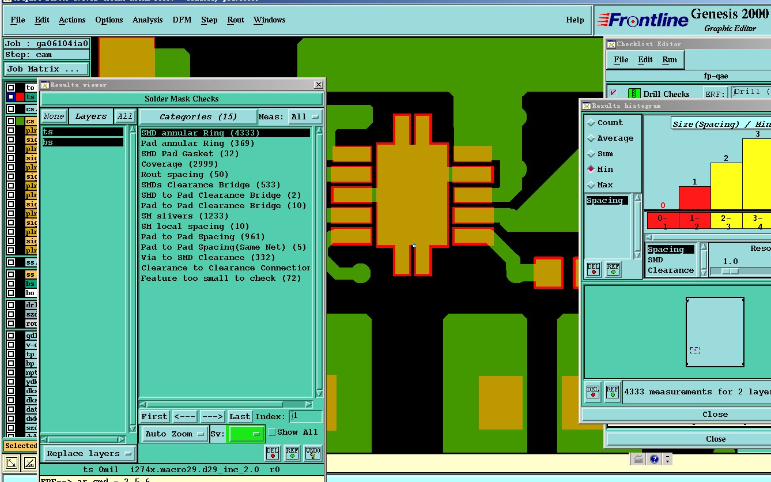
Task: Click the All layers button
Action: pyautogui.click(x=125, y=116)
